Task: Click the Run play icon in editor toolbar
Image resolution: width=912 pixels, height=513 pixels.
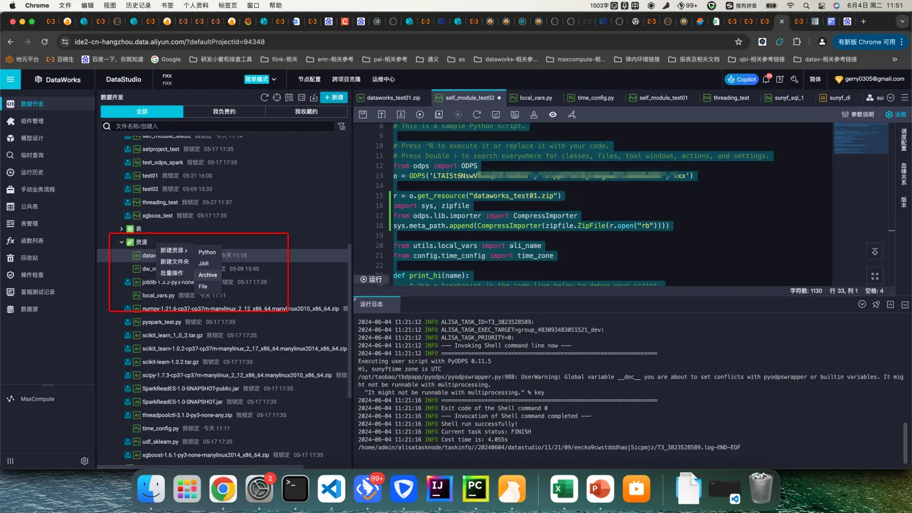Action: [x=420, y=114]
